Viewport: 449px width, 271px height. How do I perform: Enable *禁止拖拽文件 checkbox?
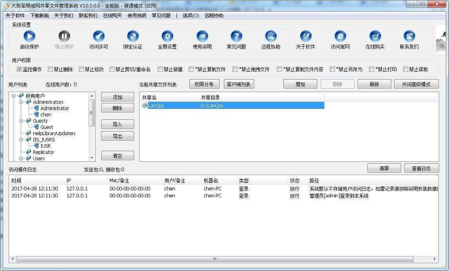point(235,69)
